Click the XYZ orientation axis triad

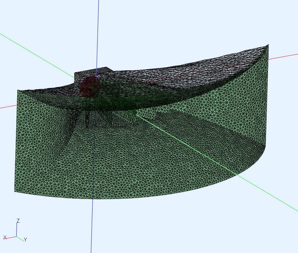(x=16, y=230)
